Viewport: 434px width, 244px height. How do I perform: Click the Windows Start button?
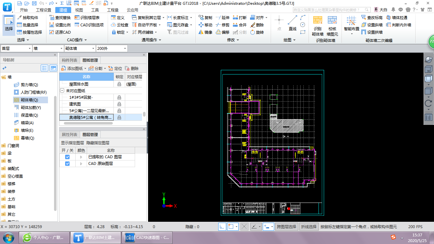(x=9, y=237)
